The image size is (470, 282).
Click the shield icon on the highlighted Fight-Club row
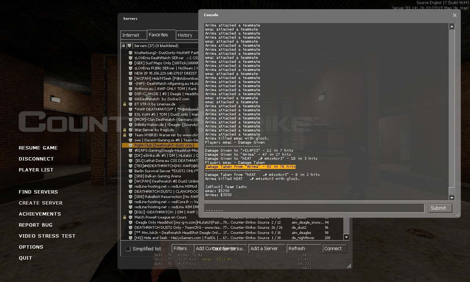[x=130, y=145]
